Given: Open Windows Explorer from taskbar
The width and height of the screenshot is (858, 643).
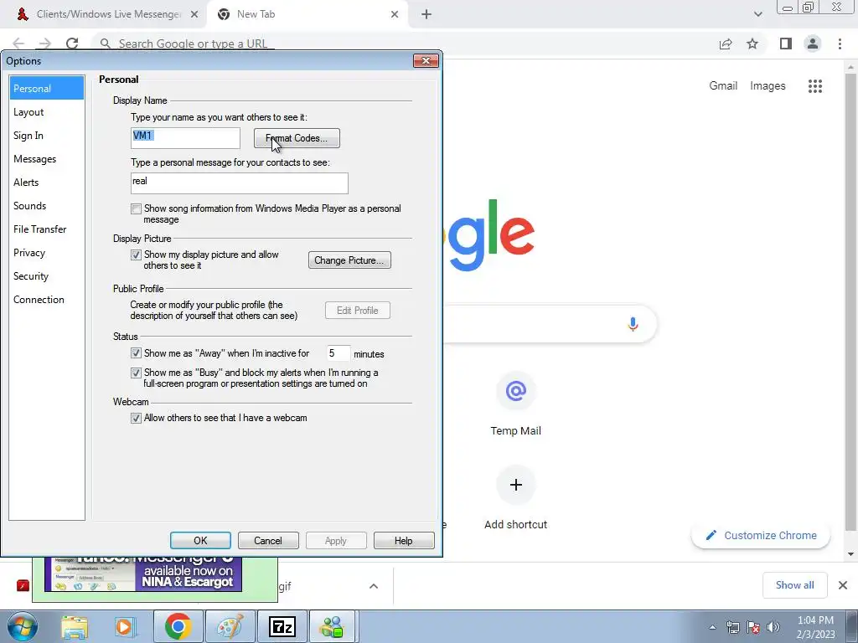Looking at the screenshot, I should [x=75, y=626].
